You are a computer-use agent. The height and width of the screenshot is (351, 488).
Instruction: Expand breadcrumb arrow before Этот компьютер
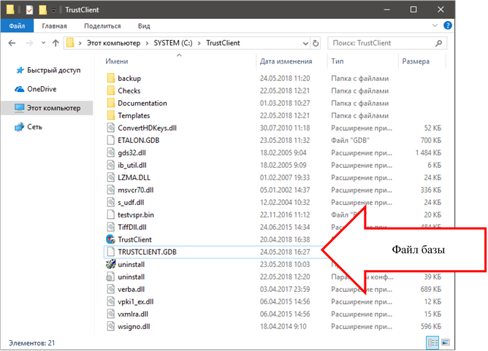(80, 43)
